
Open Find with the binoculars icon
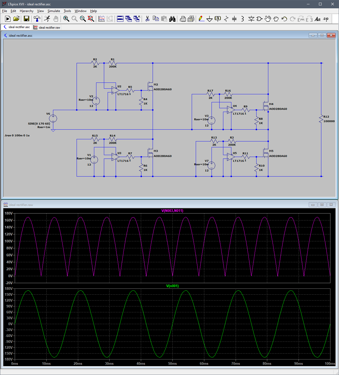click(172, 19)
